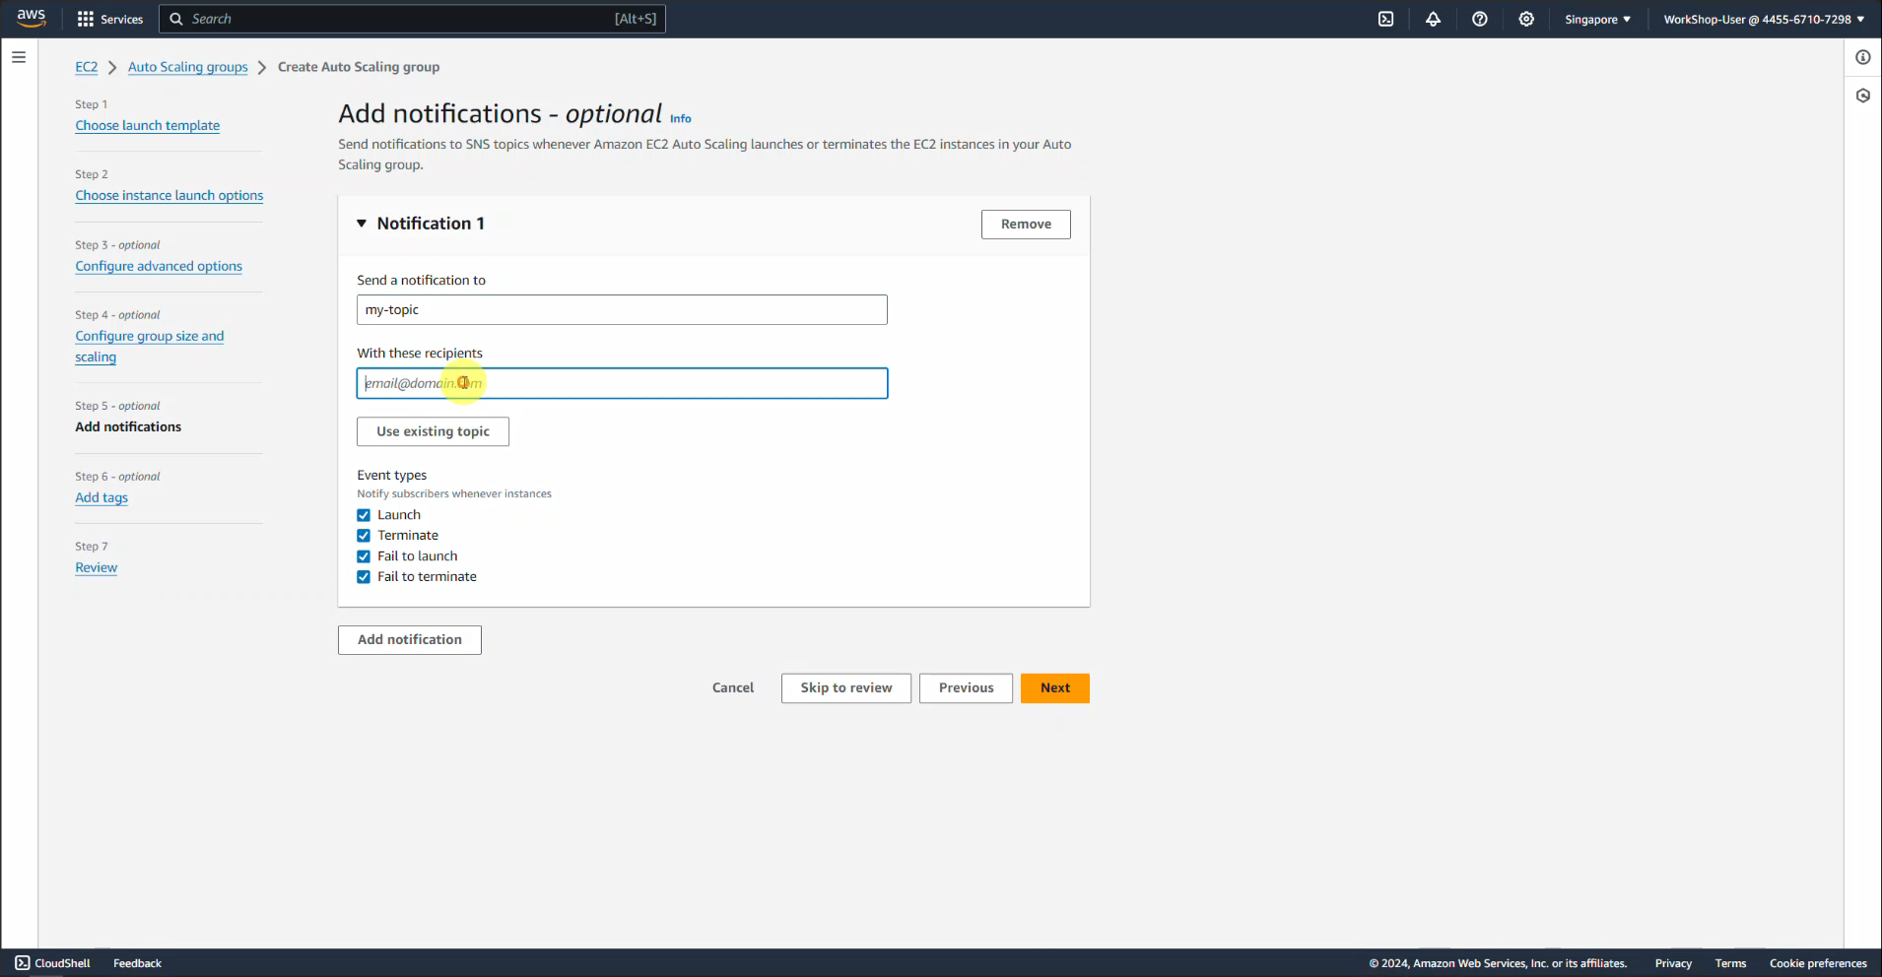Collapse the Notification 1 section
Image resolution: width=1882 pixels, height=977 pixels.
click(x=362, y=224)
